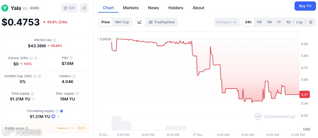Click the star watchlist button
318x138 pixels.
pos(69,8)
